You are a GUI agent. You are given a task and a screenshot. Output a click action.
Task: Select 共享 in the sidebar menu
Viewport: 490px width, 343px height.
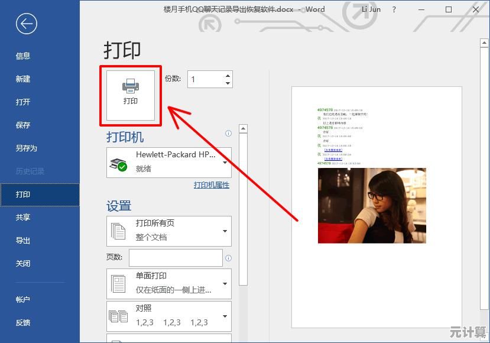coord(23,218)
